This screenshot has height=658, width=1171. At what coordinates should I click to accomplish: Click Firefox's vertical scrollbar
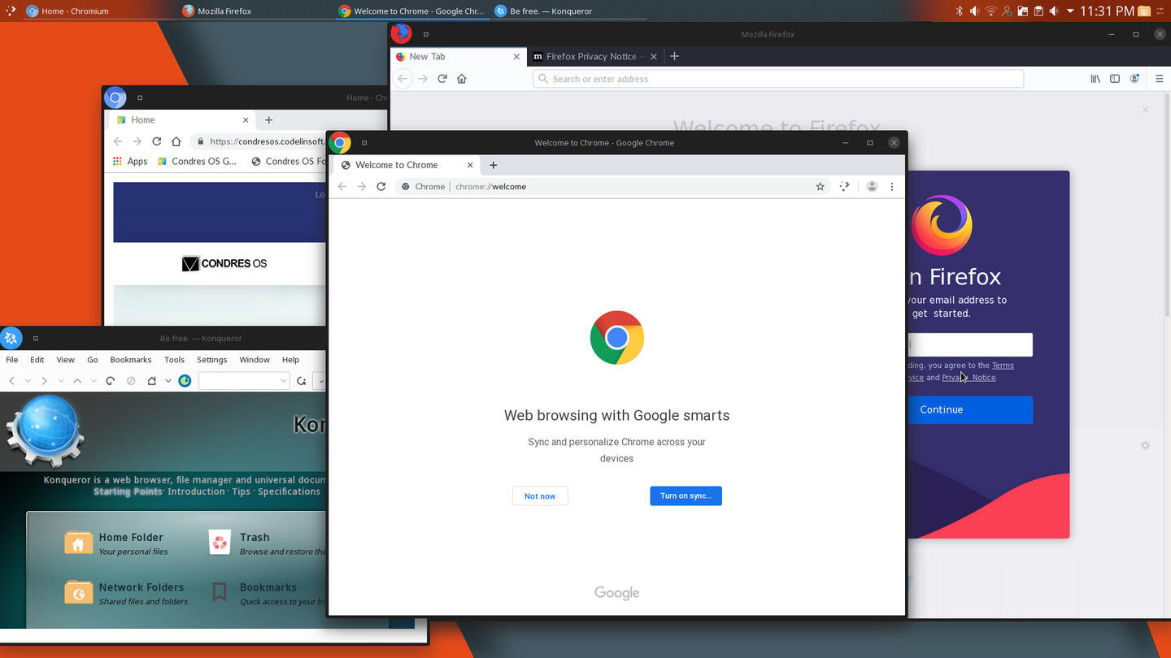[x=1168, y=203]
